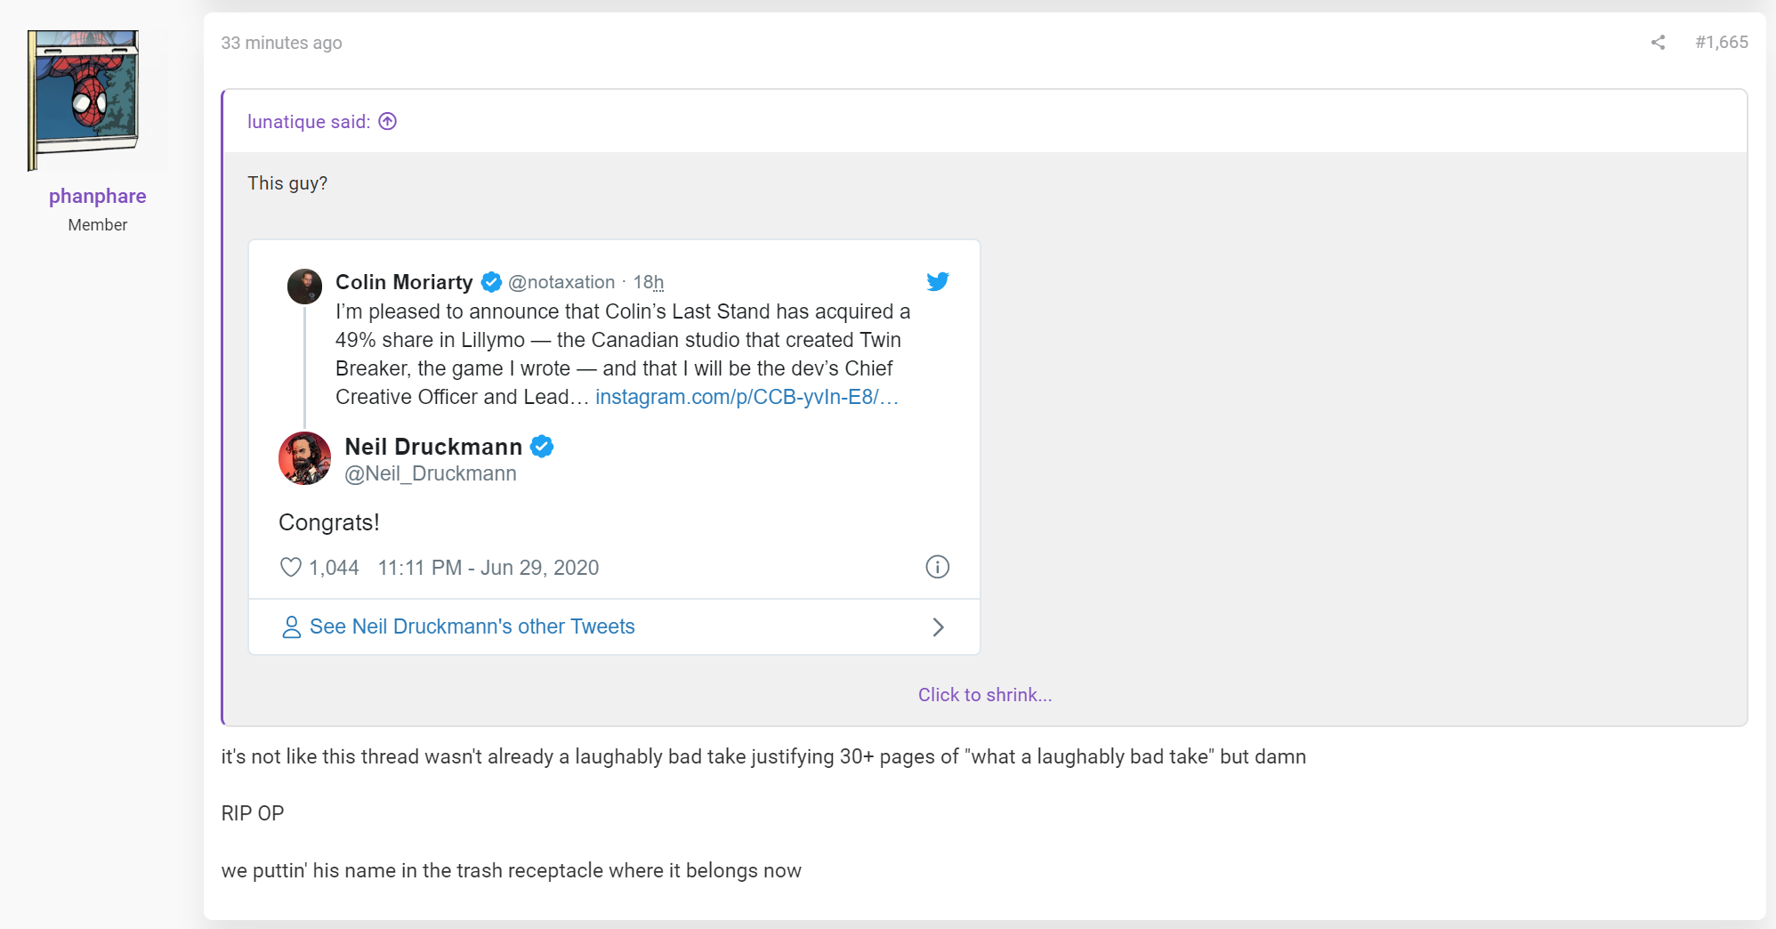Image resolution: width=1776 pixels, height=929 pixels.
Task: Click the Twitter bird logo icon
Action: [x=938, y=282]
